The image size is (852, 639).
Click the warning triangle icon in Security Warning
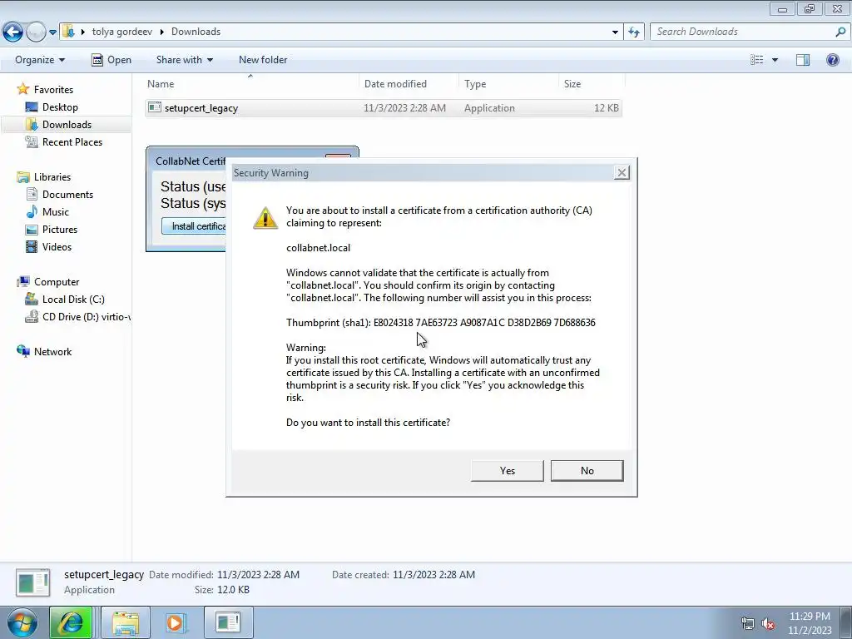(265, 218)
